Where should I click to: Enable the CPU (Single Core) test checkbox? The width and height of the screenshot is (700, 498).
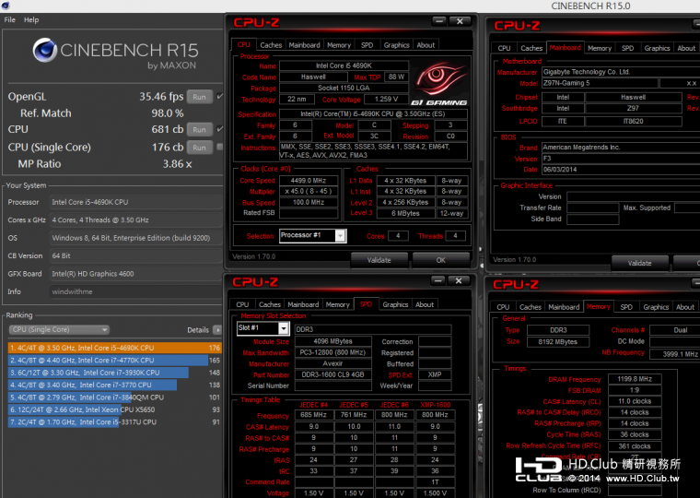pyautogui.click(x=219, y=147)
